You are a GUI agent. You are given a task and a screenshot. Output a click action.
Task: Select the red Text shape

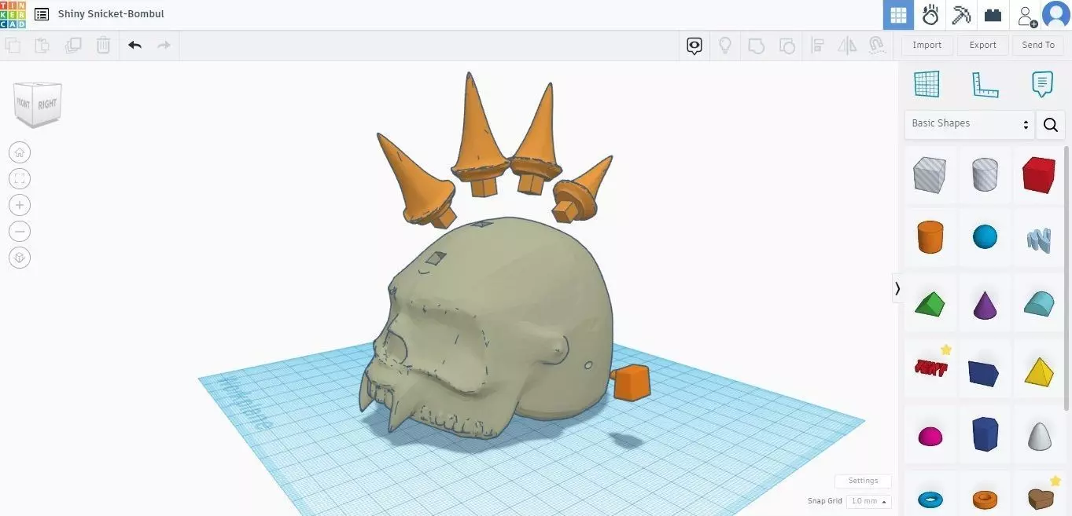click(x=930, y=368)
